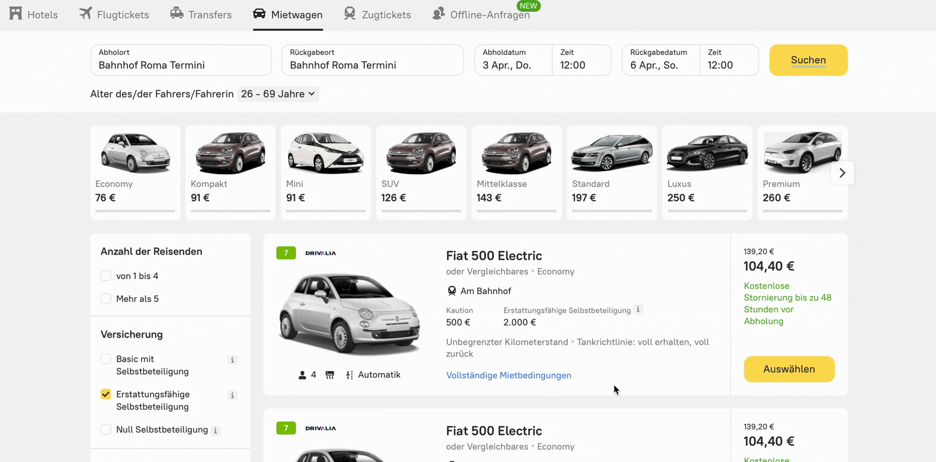Uncheck Erstattungsfähige Selbstbeteiligung filter
Viewport: 936px width, 462px height.
pos(106,395)
